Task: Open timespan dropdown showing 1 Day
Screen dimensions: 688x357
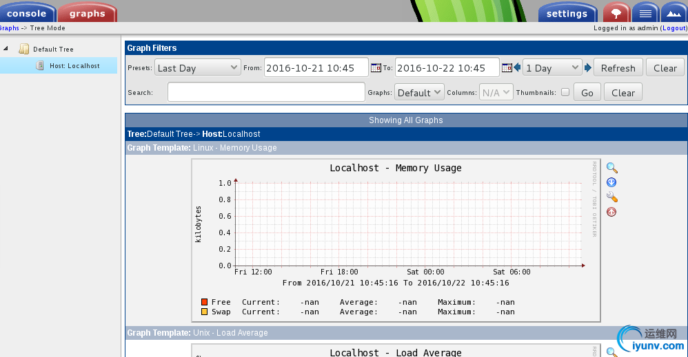Action: tap(552, 68)
